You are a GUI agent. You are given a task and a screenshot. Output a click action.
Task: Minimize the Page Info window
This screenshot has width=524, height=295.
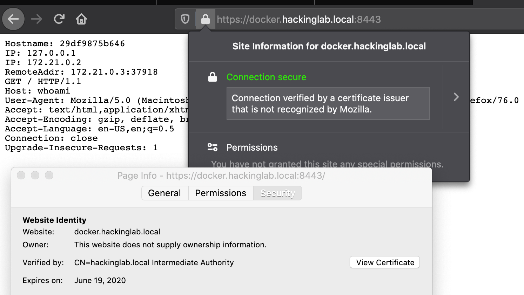coord(35,175)
